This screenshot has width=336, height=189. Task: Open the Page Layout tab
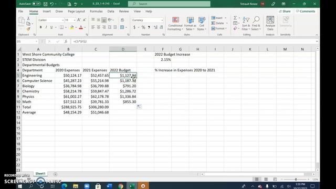(x=76, y=11)
